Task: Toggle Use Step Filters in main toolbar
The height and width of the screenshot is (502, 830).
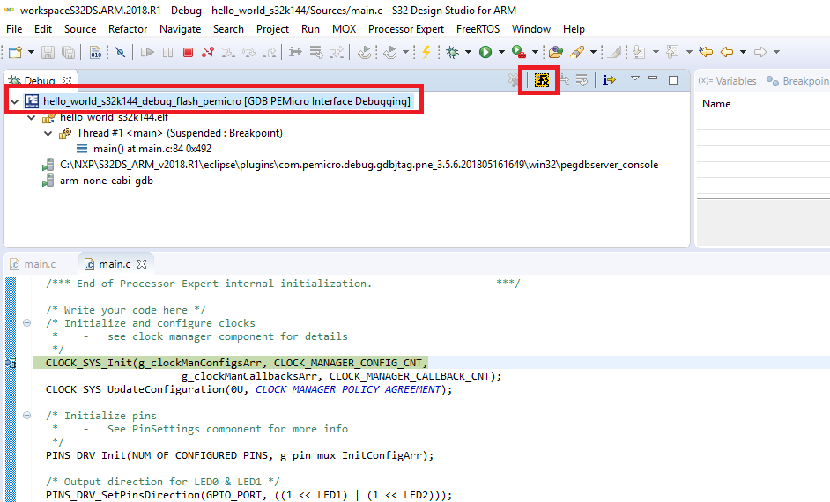Action: click(337, 52)
